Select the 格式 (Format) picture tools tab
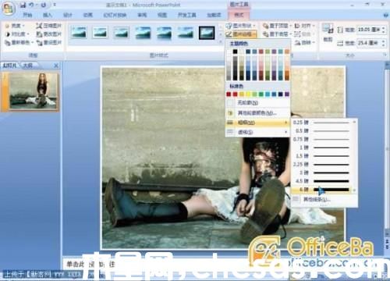This screenshot has width=390, height=281. pos(239,15)
